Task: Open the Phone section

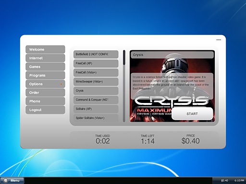Action: coord(45,101)
